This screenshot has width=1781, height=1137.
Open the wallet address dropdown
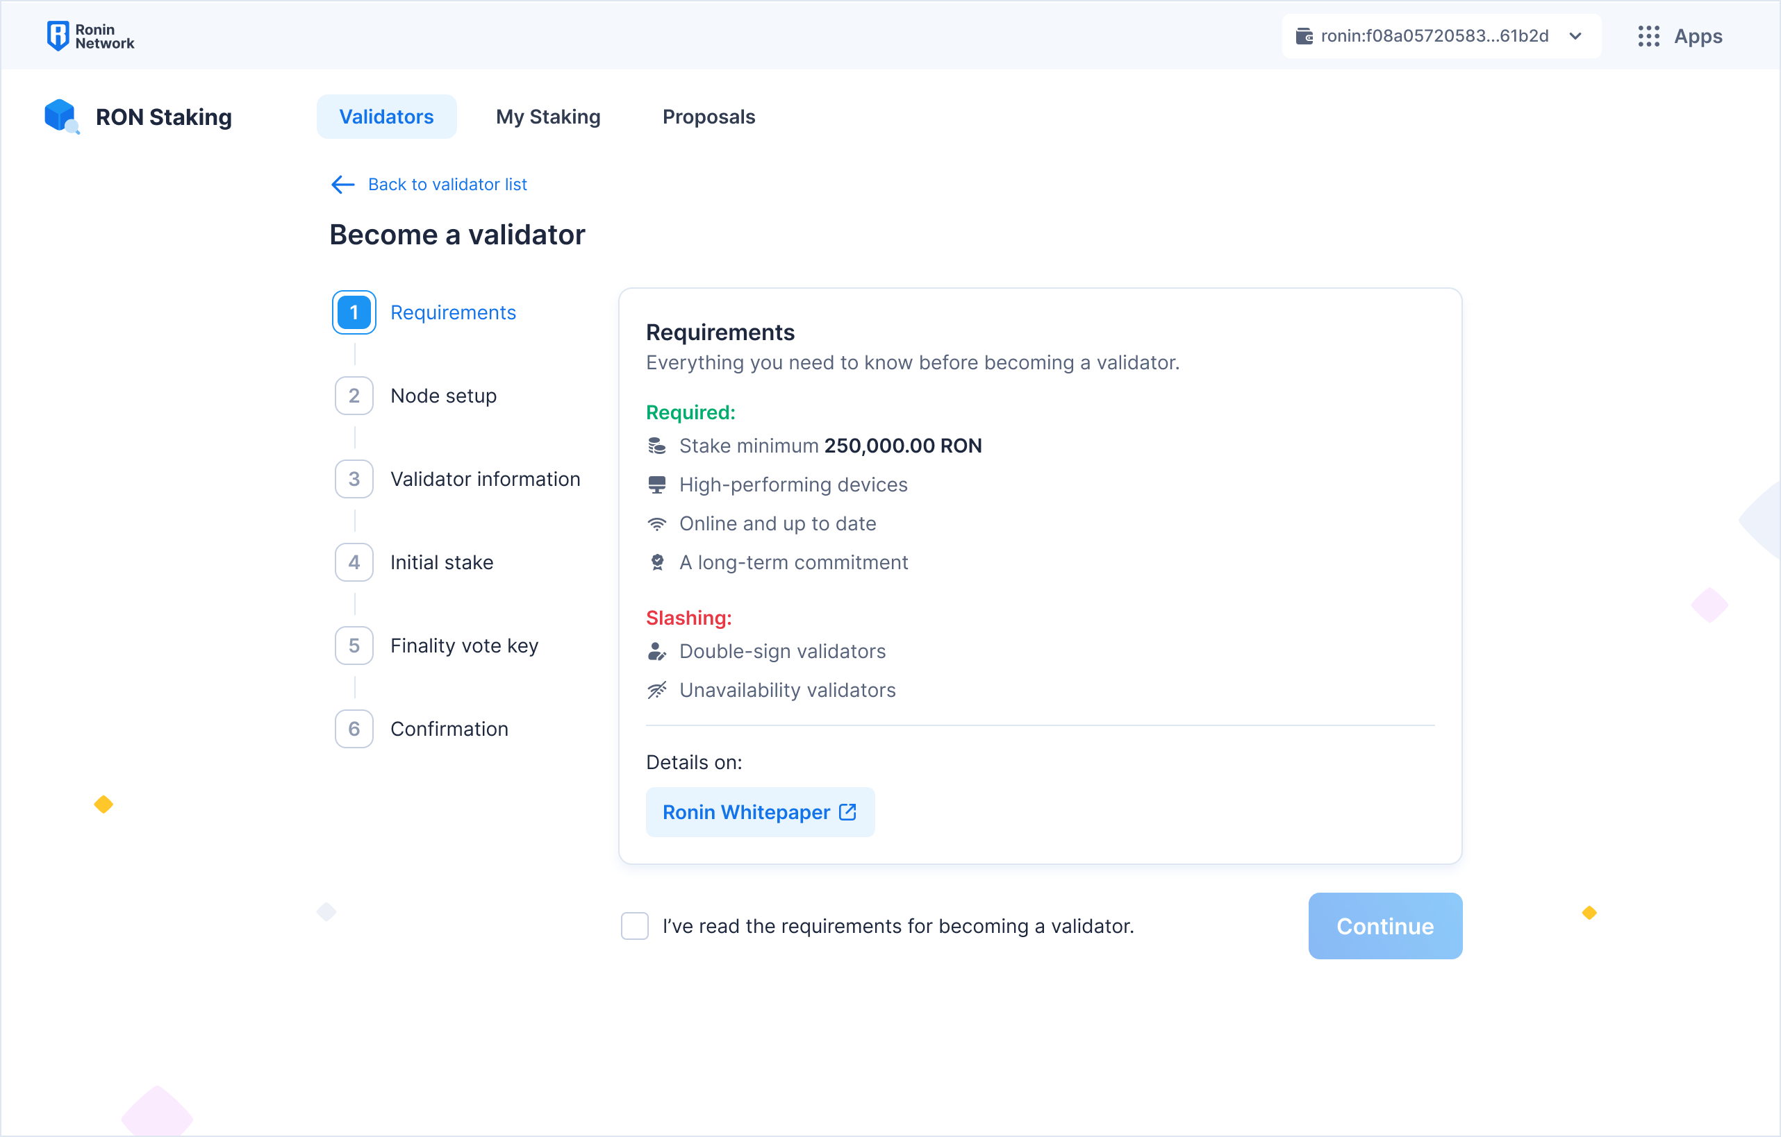(1441, 35)
